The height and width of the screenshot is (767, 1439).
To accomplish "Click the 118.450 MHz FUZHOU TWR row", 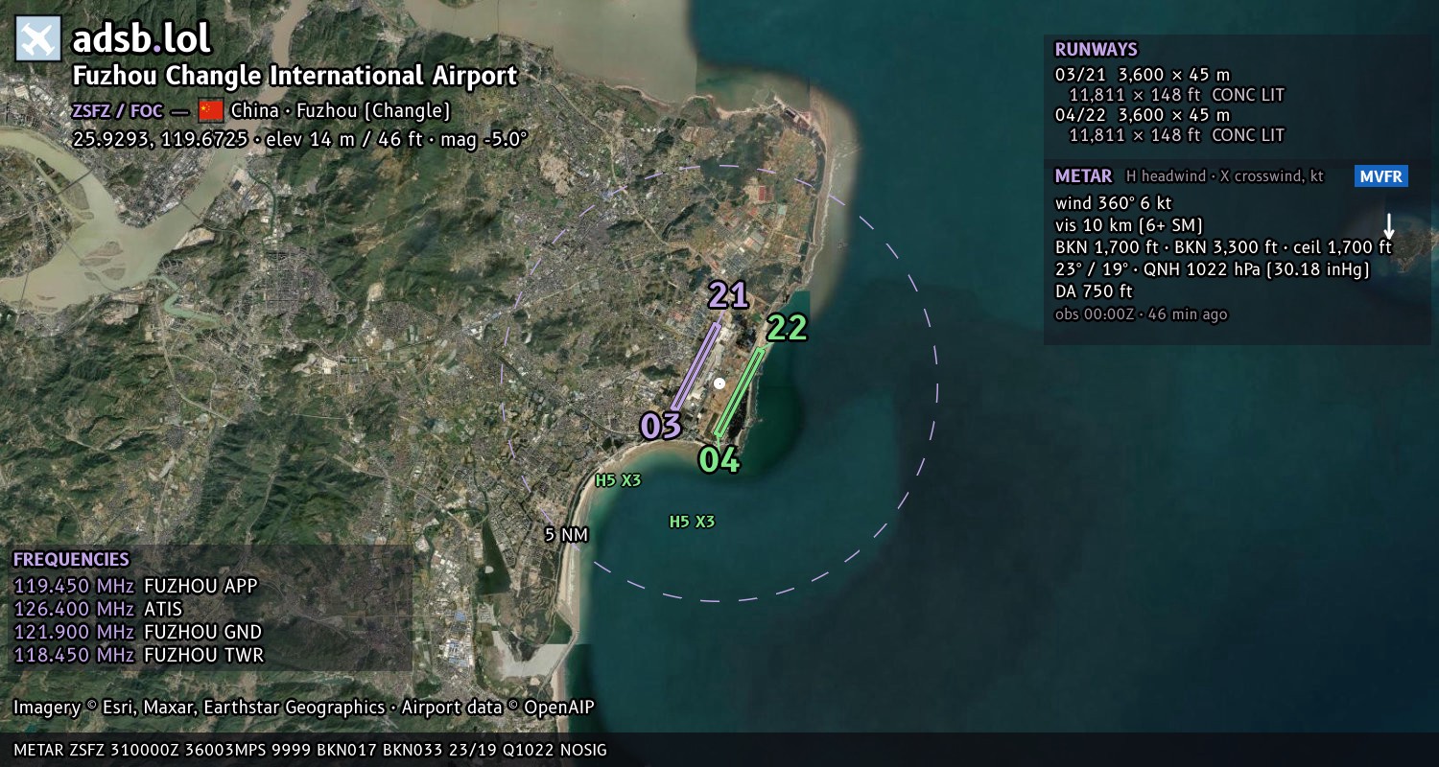I will [138, 655].
